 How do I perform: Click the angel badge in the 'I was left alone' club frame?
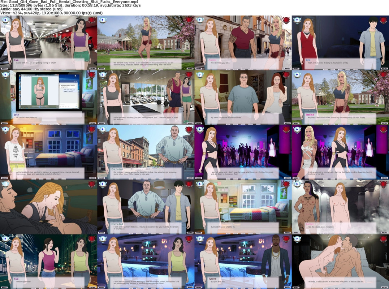click(x=200, y=129)
